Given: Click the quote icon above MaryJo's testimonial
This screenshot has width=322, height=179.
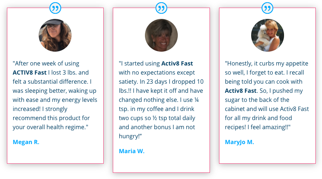Looking at the screenshot, I should [267, 8].
